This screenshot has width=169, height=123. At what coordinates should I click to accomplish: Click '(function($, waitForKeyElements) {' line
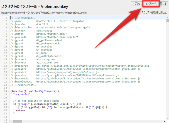[35, 91]
